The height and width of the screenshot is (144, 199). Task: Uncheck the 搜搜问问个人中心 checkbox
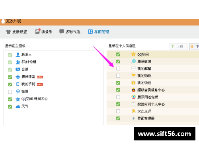tap(118, 104)
